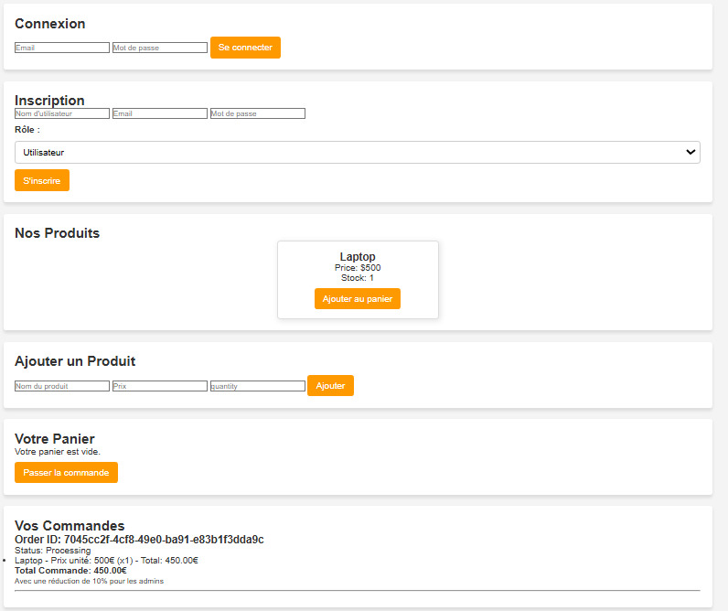Screen dimensions: 728x611
Task: Select the Laptop order line item
Action: point(106,561)
